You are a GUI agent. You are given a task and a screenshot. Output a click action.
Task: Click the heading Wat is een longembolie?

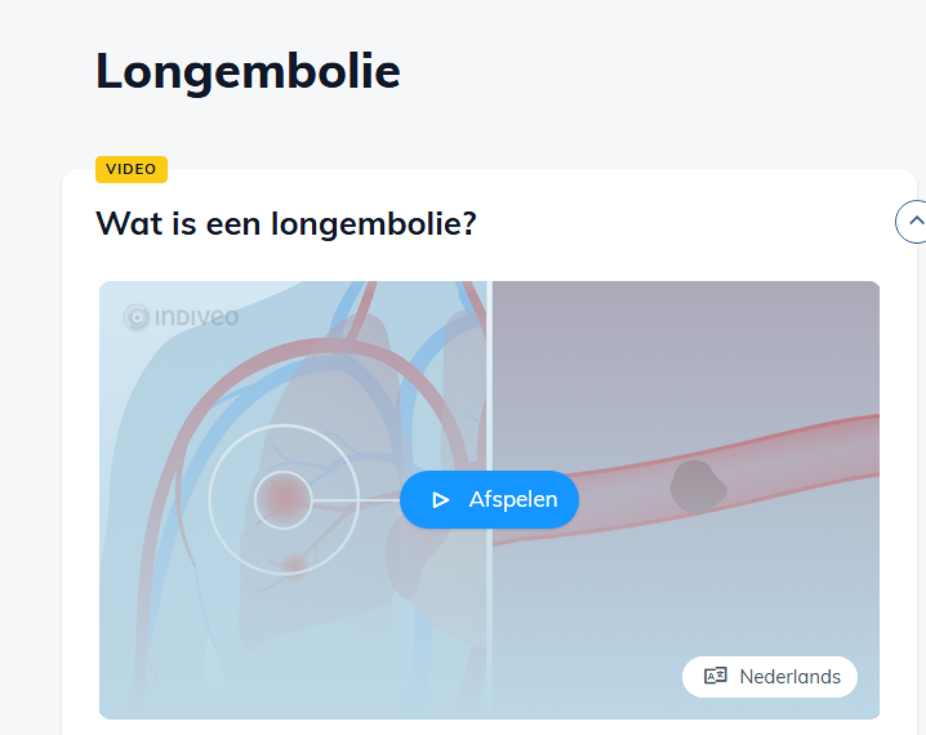click(x=286, y=223)
